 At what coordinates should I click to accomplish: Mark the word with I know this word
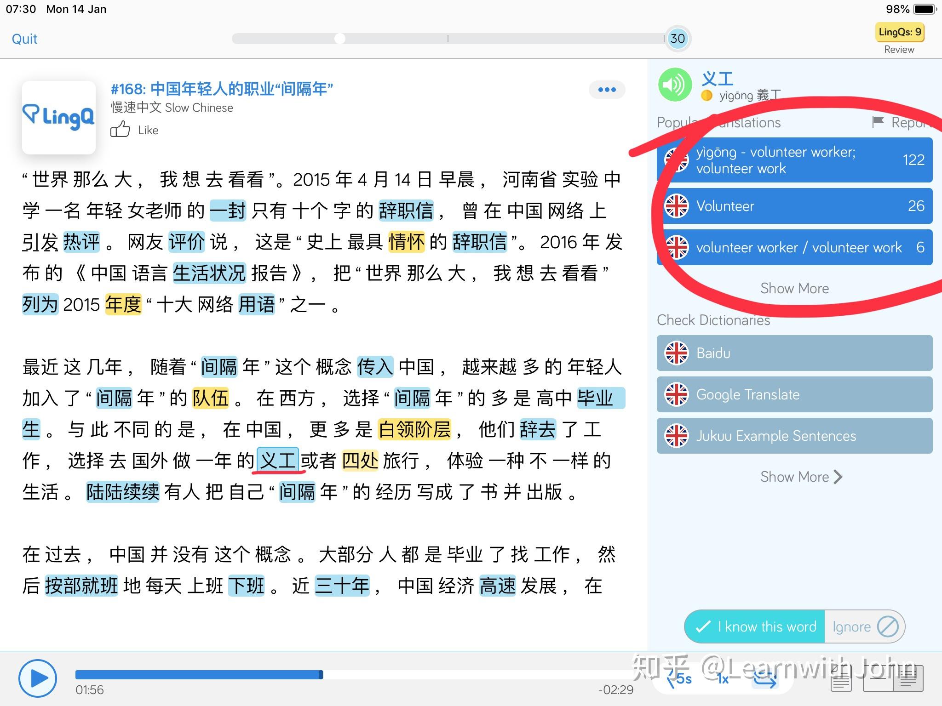[753, 626]
